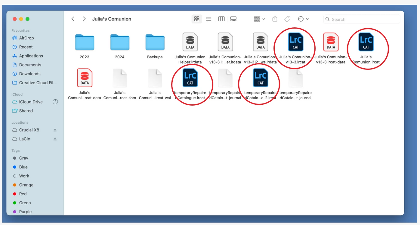This screenshot has height=225, width=420.
Task: Select the Julia's Comuni...rcat-shm file
Action: pos(120,78)
